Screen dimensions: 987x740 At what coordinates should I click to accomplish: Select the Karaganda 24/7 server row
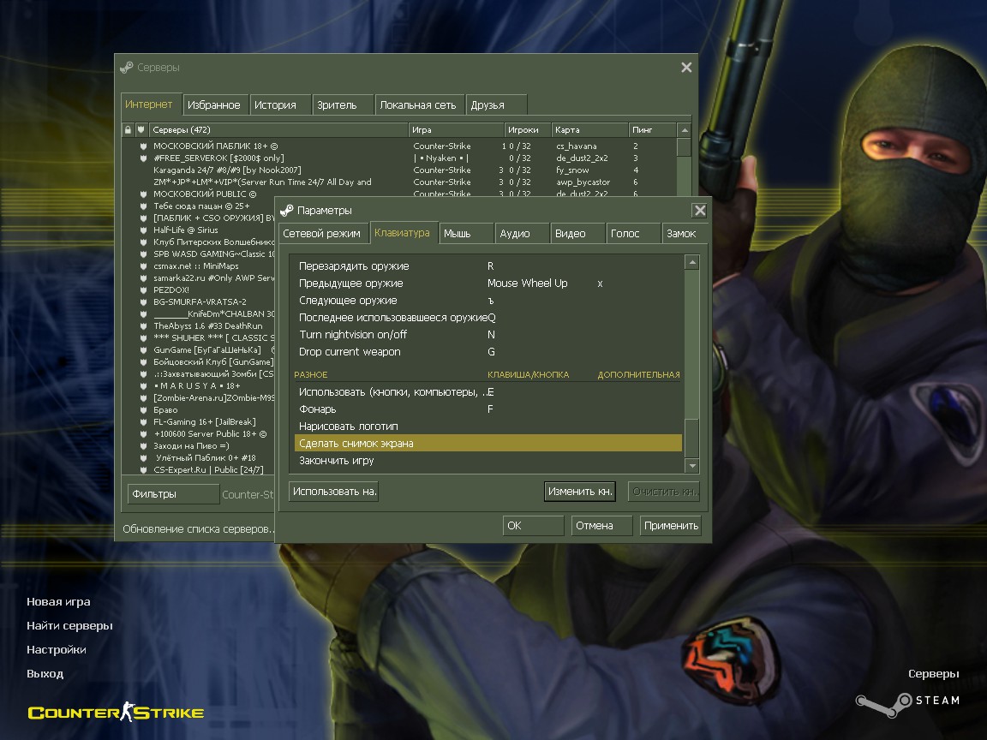[x=400, y=170]
